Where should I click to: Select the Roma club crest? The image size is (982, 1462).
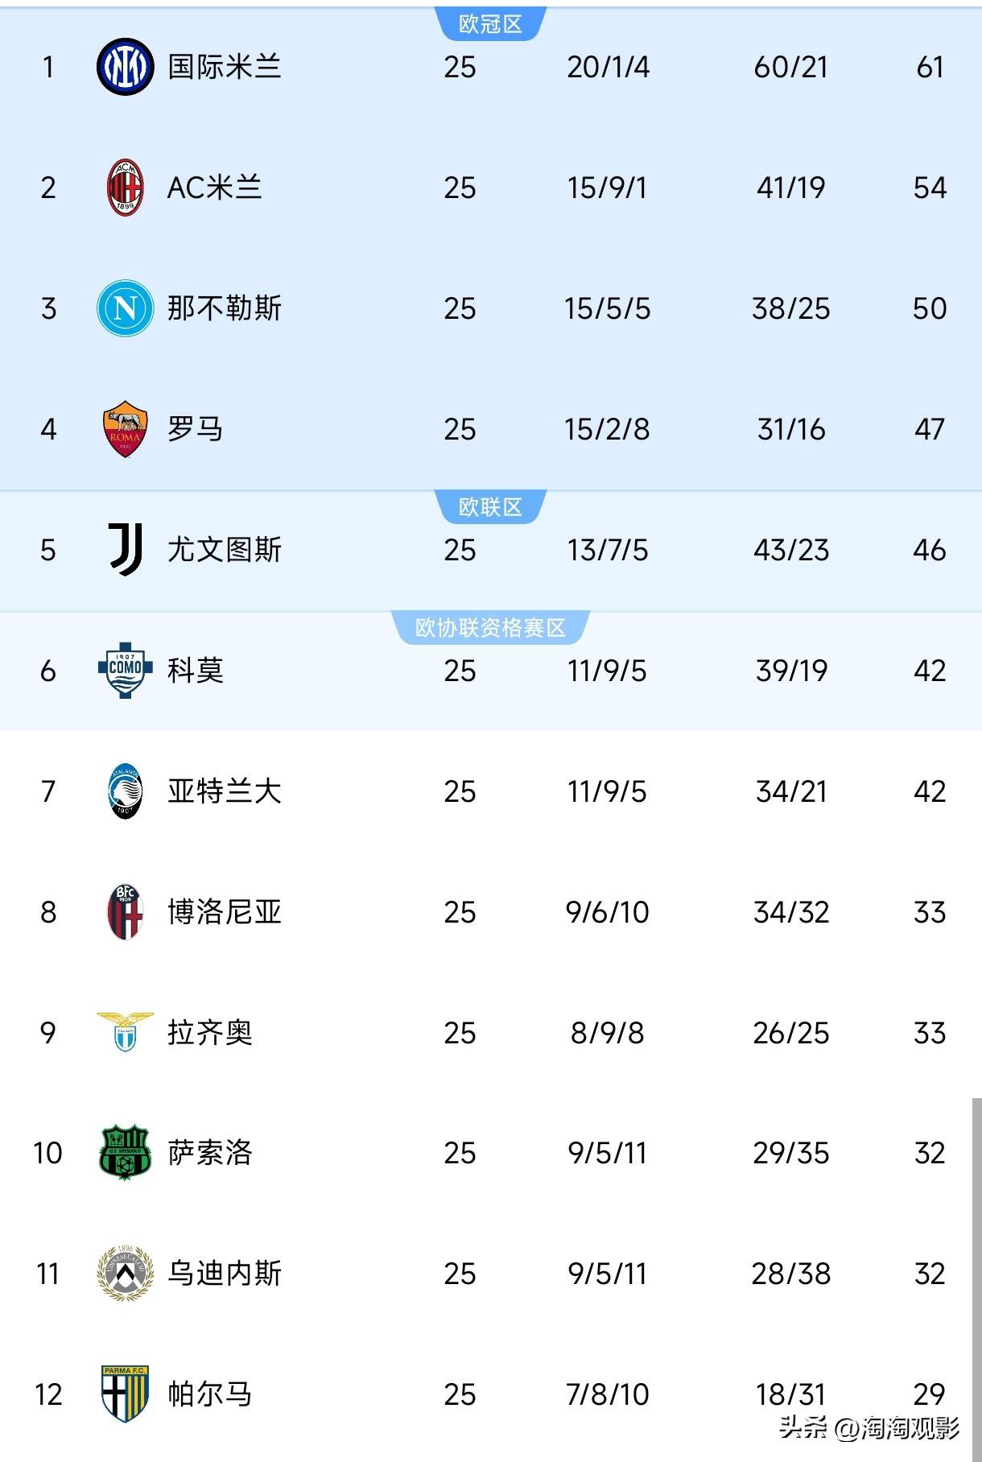click(x=125, y=430)
